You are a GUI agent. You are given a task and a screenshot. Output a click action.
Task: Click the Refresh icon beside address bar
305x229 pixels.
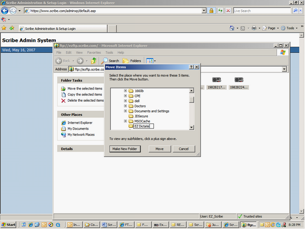pos(220,11)
